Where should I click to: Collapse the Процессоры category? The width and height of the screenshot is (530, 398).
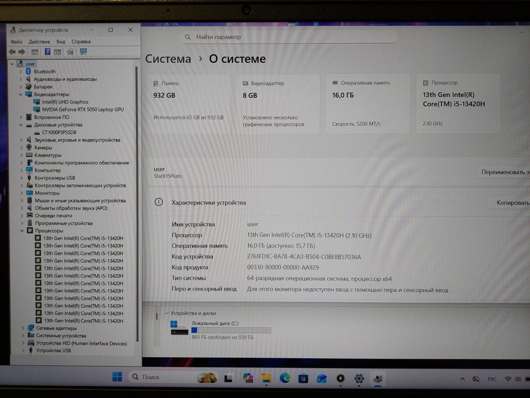22,231
